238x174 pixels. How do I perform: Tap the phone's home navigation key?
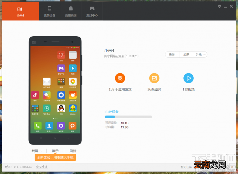[x=55, y=138]
